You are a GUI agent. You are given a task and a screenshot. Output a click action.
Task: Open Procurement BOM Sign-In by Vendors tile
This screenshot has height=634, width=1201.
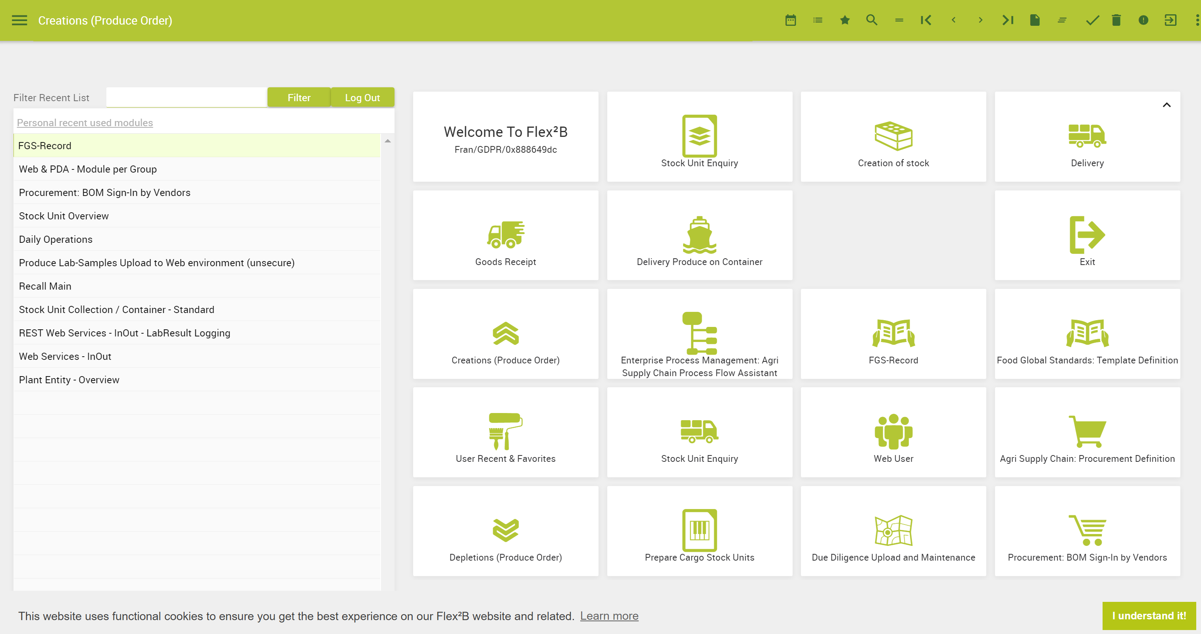[x=1087, y=531]
